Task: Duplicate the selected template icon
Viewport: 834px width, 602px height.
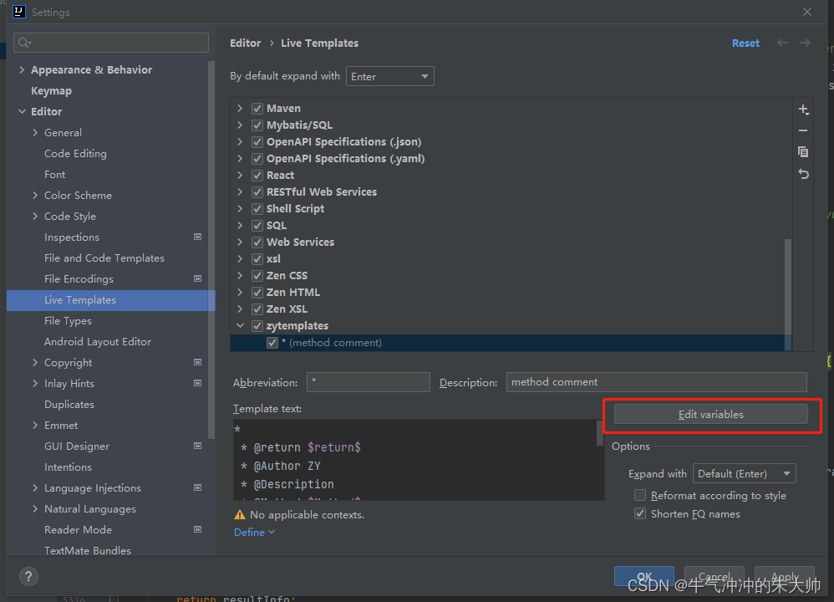Action: click(803, 151)
